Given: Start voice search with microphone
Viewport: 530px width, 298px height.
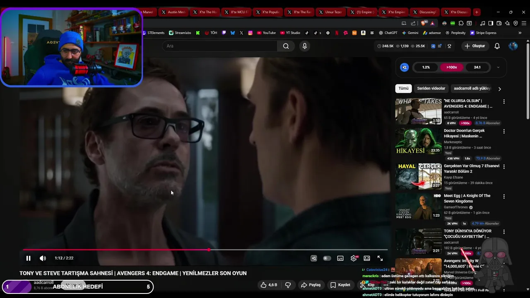Looking at the screenshot, I should [305, 46].
